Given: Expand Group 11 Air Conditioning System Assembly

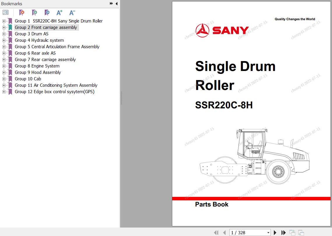Looking at the screenshot, I should click(x=4, y=85).
